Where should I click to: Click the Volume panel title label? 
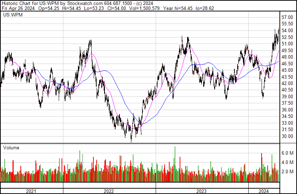pyautogui.click(x=11, y=148)
